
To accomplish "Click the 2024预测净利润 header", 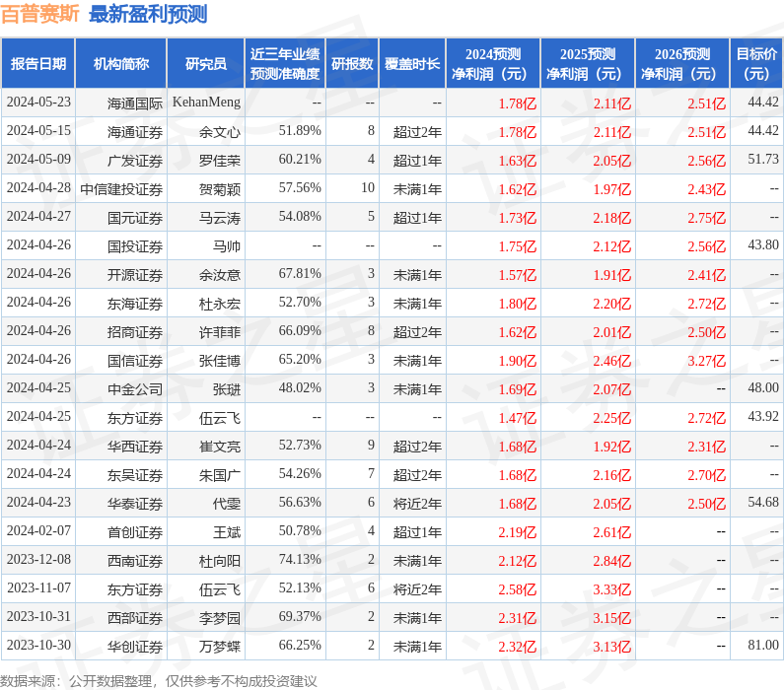I will pyautogui.click(x=493, y=63).
